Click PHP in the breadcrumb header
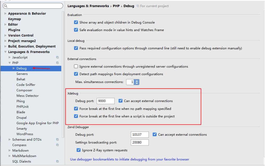This screenshot has width=265, height=166. (116, 6)
